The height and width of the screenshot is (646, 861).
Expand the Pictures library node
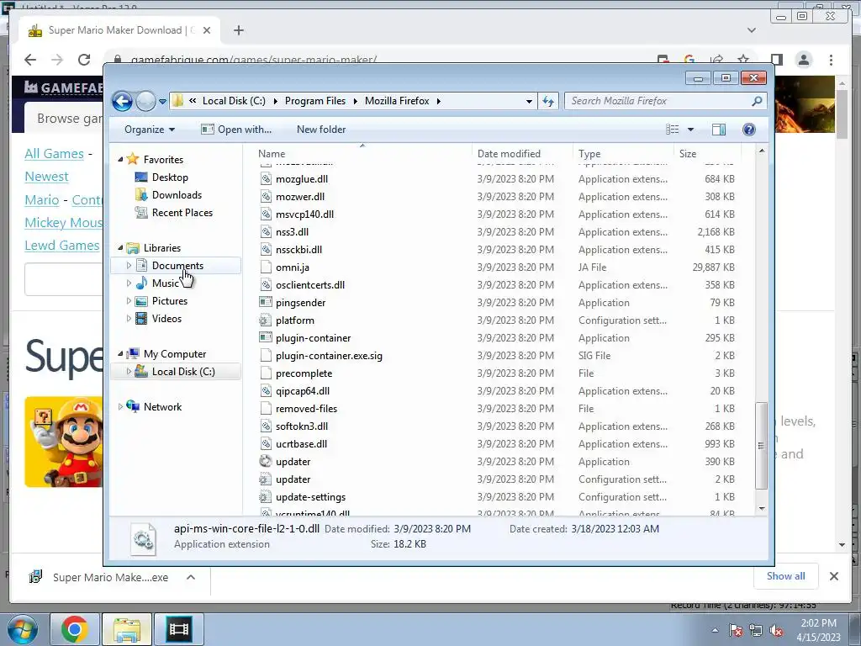[x=129, y=301]
